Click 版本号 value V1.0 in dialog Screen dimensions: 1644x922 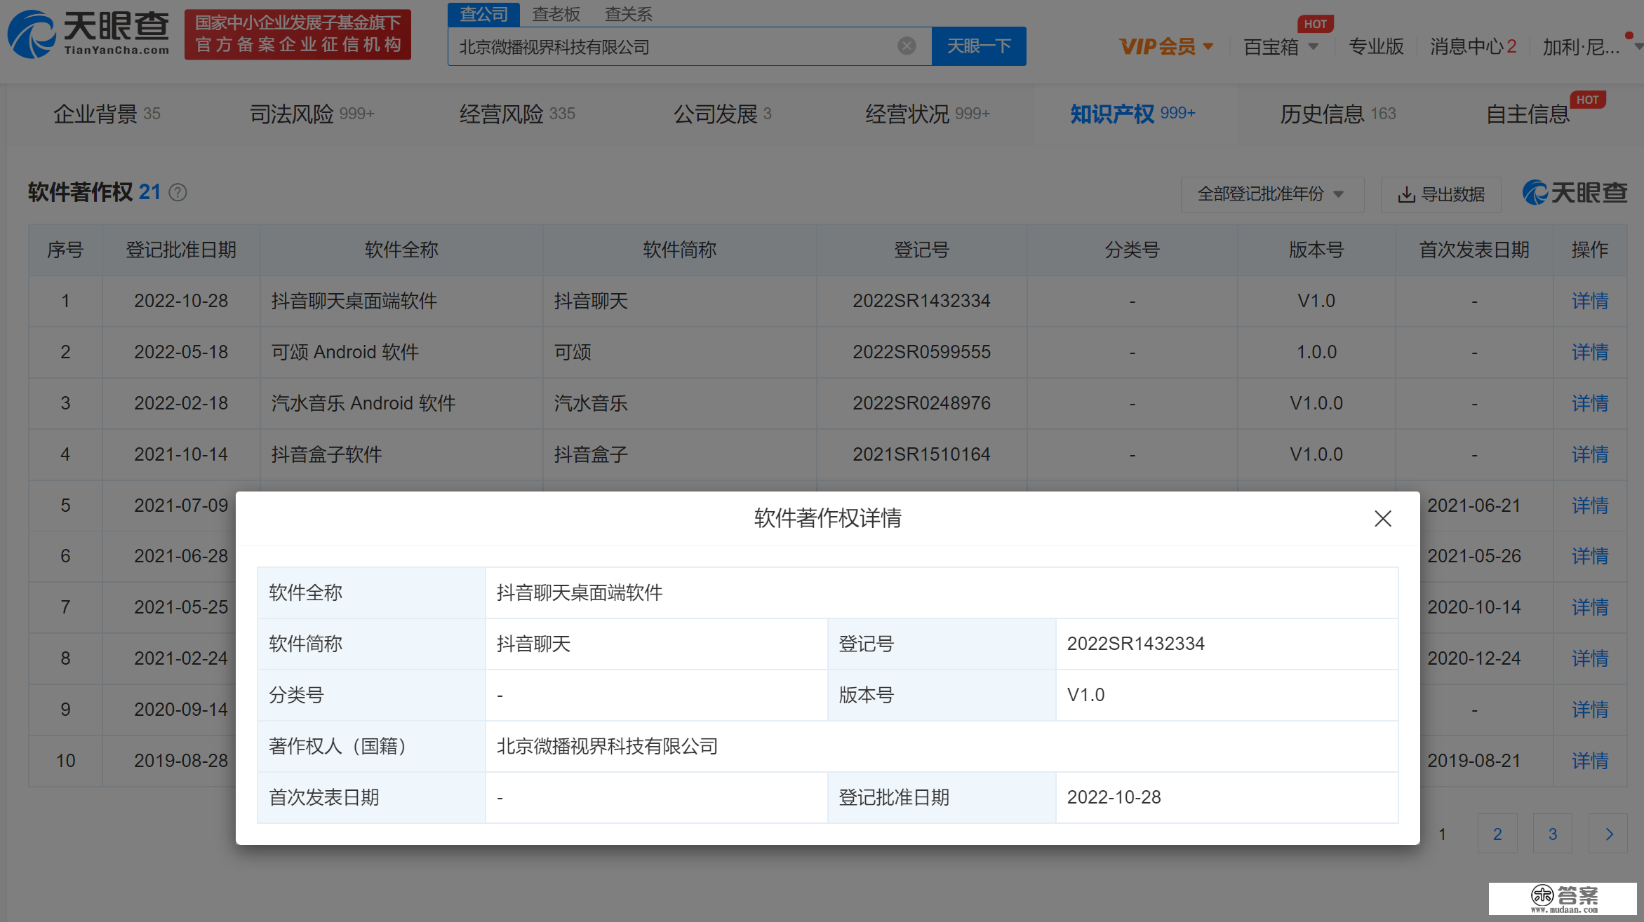tap(1085, 695)
